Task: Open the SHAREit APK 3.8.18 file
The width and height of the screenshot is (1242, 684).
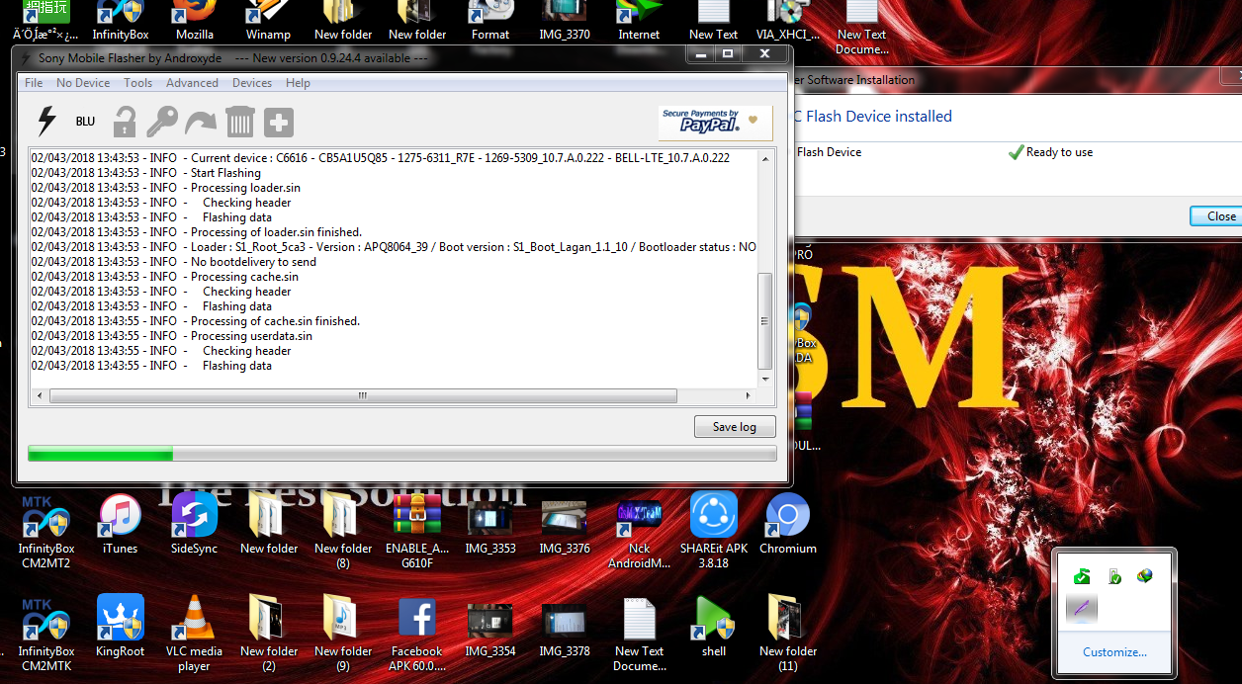Action: point(714,530)
